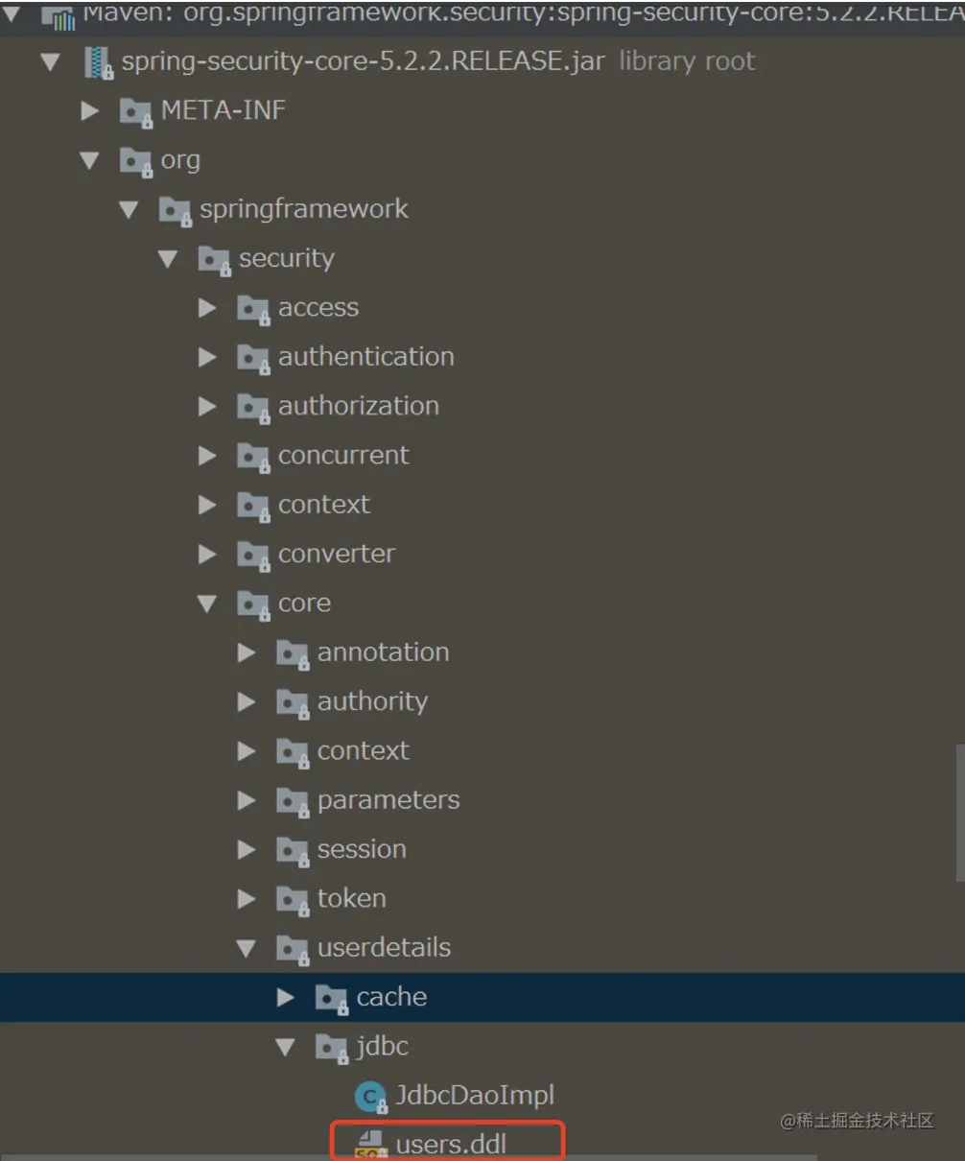Click the authorization package folder icon
The height and width of the screenshot is (1161, 965).
(253, 408)
